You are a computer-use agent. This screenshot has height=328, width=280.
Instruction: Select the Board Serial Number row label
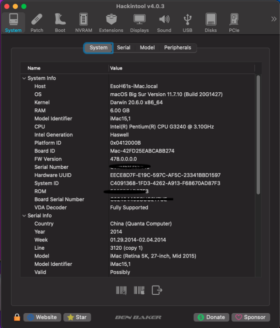(x=59, y=199)
